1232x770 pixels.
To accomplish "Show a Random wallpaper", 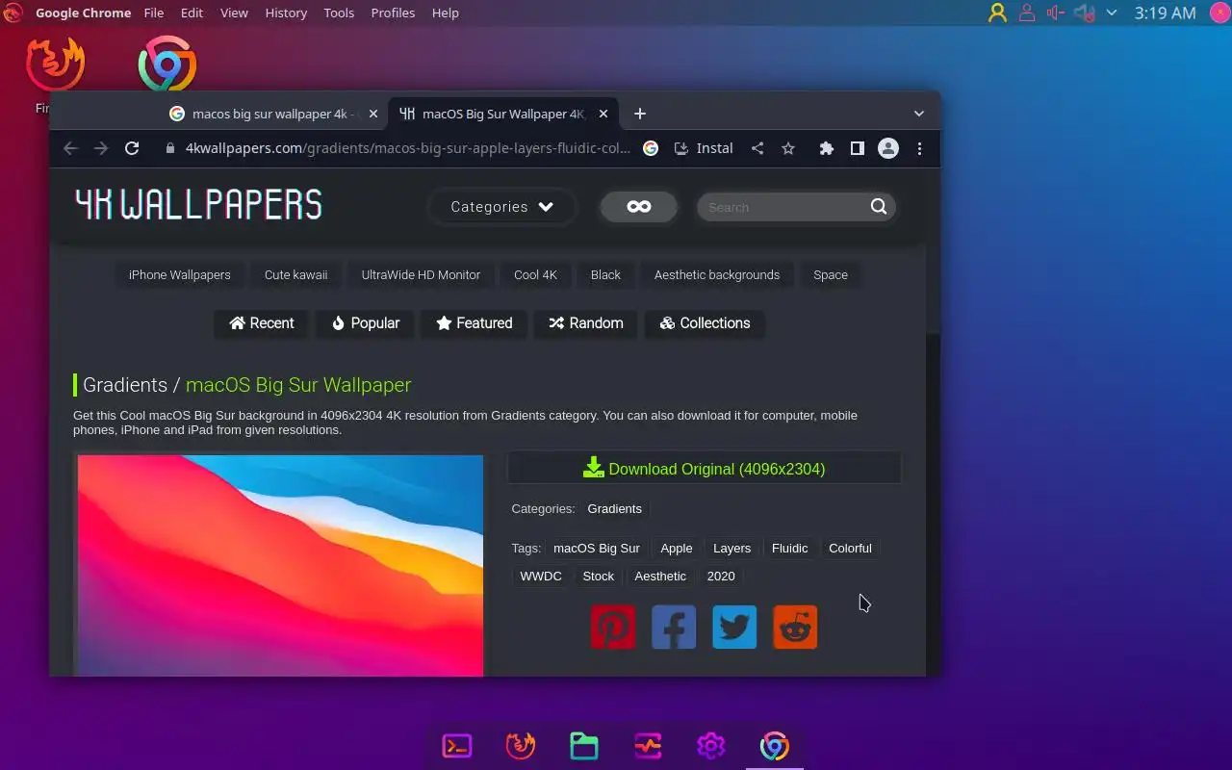I will click(586, 323).
